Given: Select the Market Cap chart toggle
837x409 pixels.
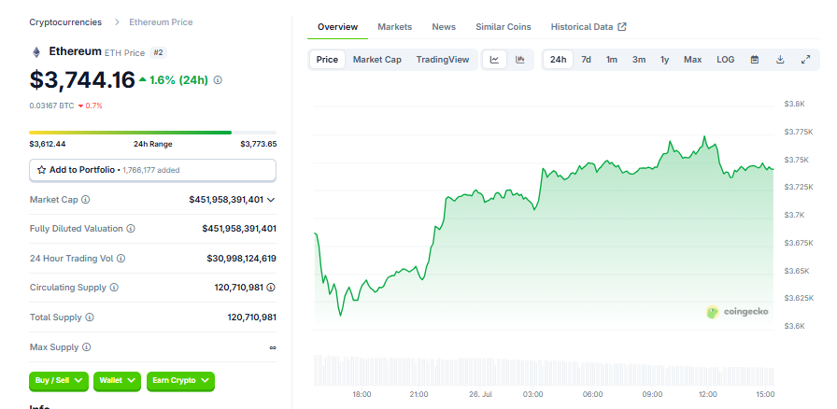Looking at the screenshot, I should coord(376,60).
